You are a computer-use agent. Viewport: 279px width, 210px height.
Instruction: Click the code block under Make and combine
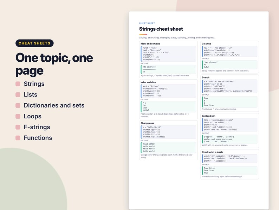(168, 54)
